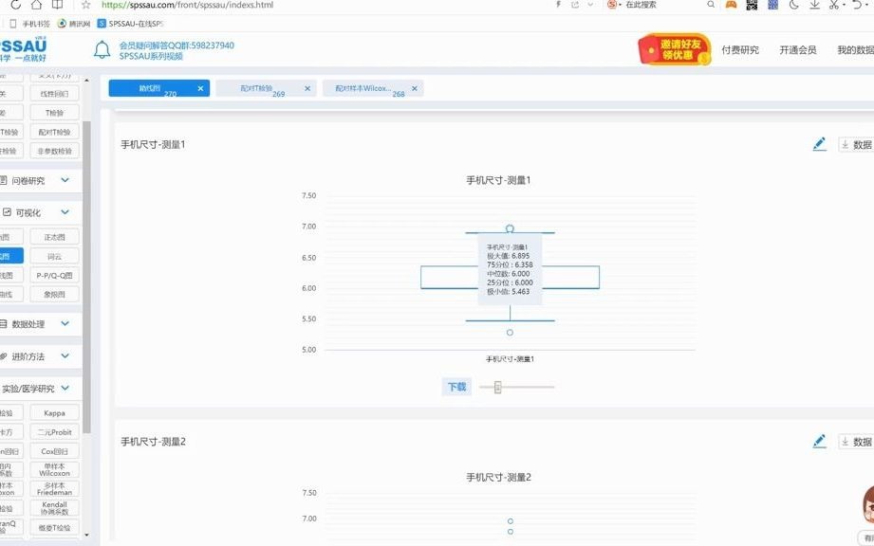
Task: Click the edit pencil on 手机尺寸-测量2 chart
Action: (x=818, y=441)
